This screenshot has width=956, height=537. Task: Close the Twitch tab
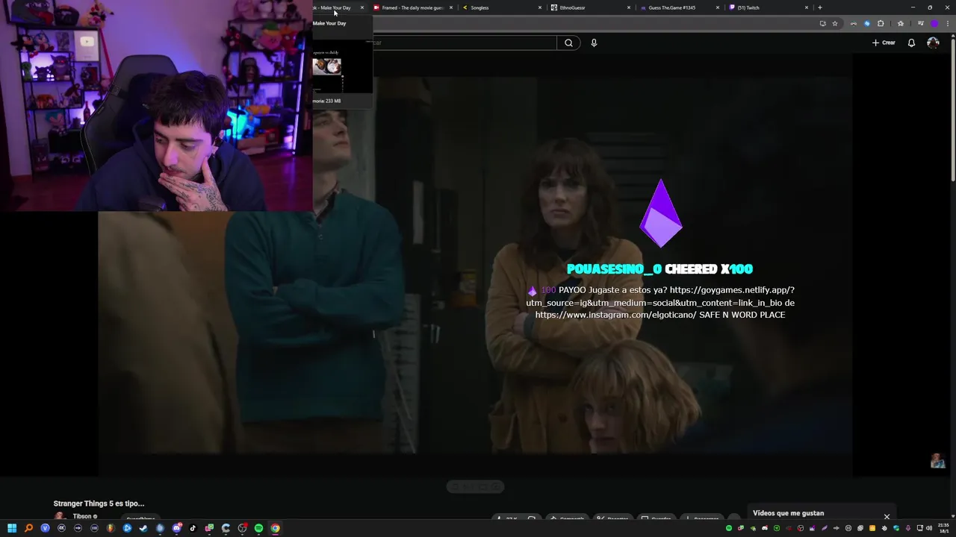pos(807,7)
